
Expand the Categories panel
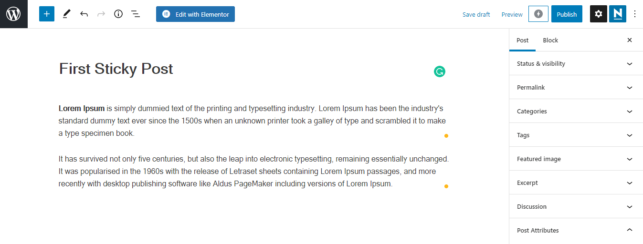click(576, 111)
